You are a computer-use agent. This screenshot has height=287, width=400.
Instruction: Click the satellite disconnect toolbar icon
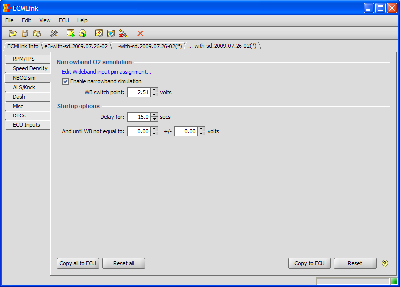(123, 33)
